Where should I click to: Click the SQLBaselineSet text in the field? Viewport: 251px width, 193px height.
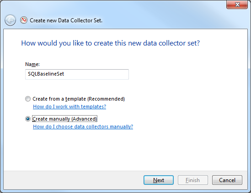(x=46, y=74)
